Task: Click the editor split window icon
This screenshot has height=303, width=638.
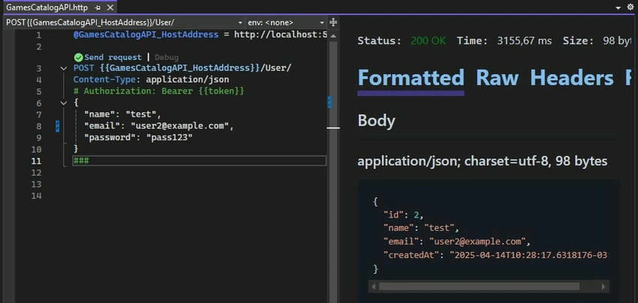Action: click(333, 22)
